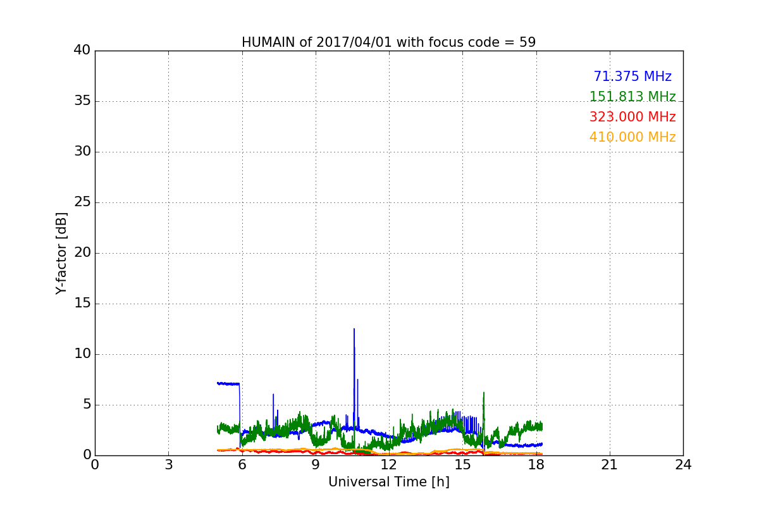
Task: Select the 151.813 MHz legend label
Action: pyautogui.click(x=632, y=97)
